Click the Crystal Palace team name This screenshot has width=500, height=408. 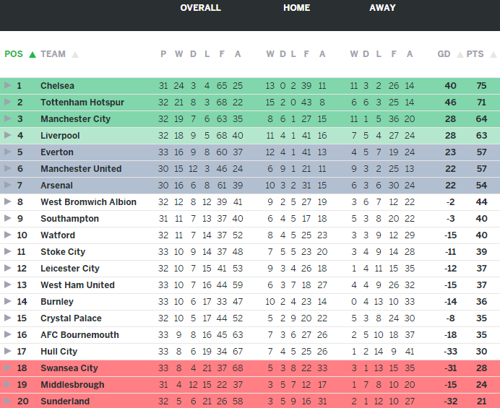70,318
